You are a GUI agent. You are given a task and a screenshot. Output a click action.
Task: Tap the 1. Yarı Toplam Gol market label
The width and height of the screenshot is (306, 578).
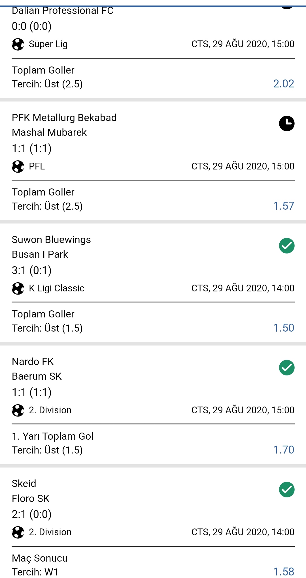click(x=53, y=436)
